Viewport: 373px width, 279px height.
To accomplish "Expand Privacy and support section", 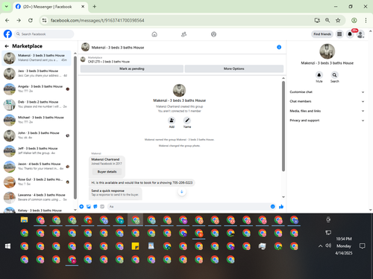I will click(327, 121).
